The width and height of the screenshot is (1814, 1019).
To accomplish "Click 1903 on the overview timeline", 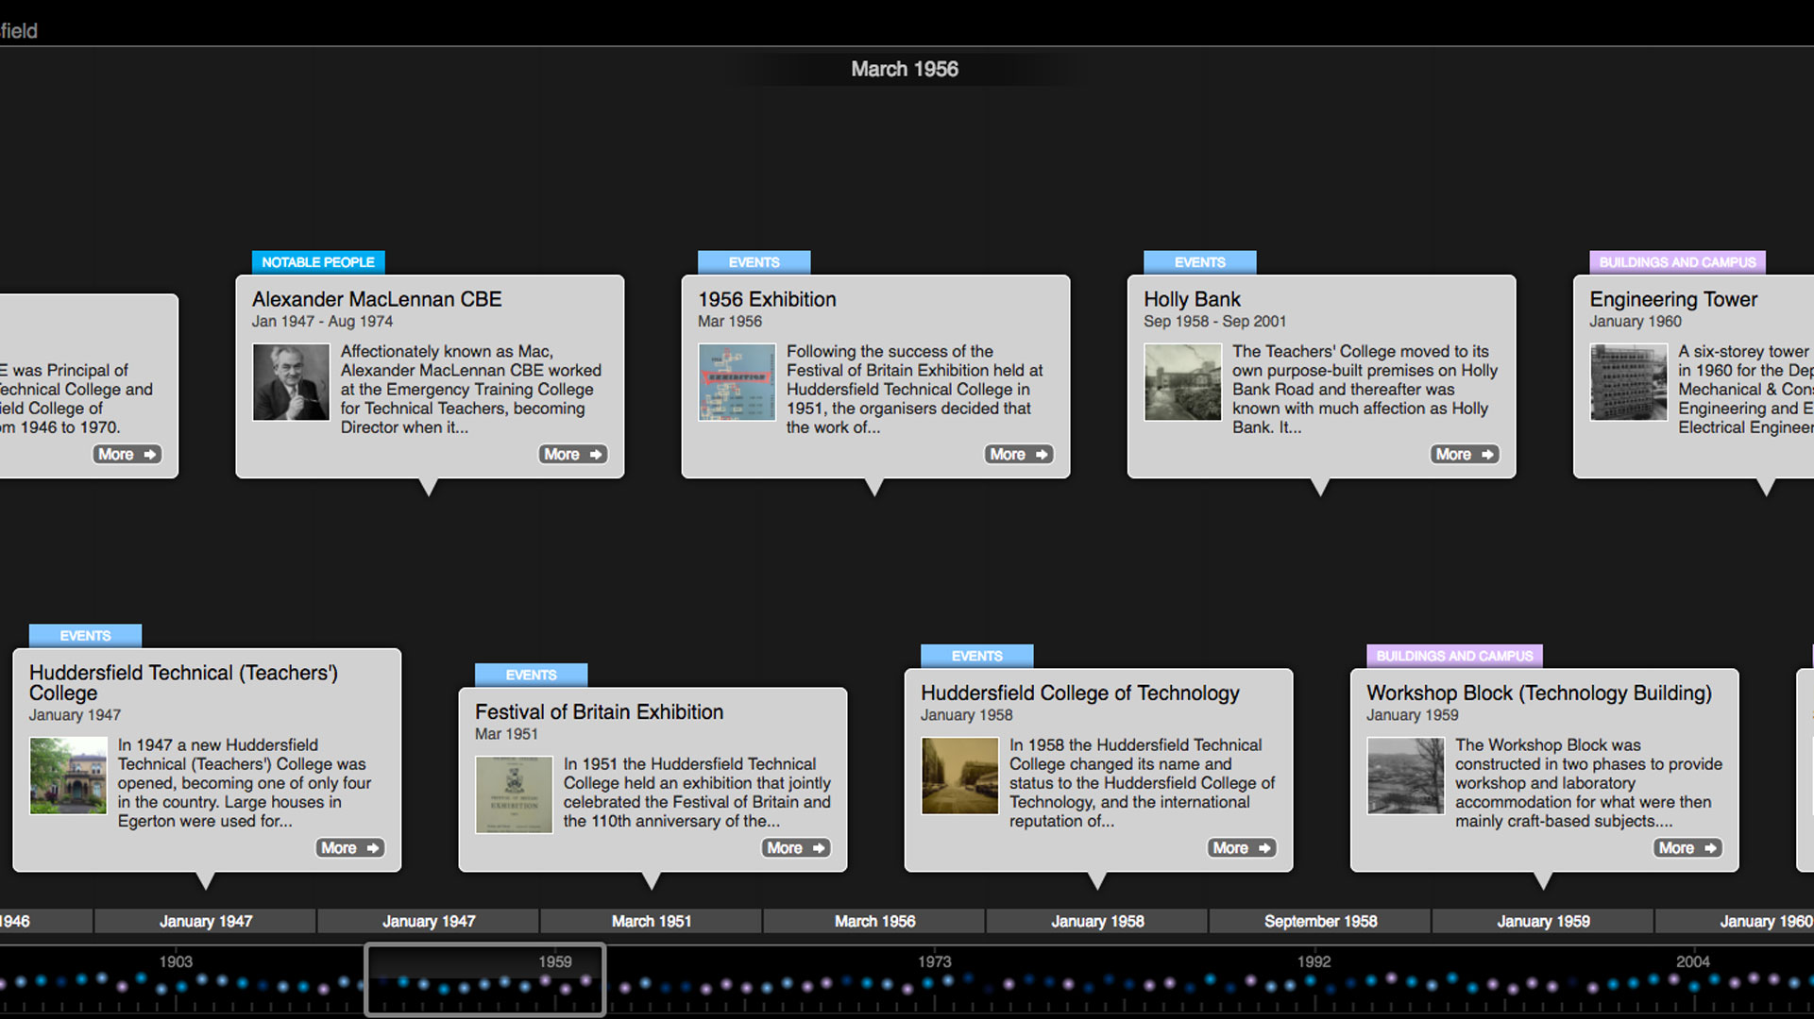I will pyautogui.click(x=176, y=961).
